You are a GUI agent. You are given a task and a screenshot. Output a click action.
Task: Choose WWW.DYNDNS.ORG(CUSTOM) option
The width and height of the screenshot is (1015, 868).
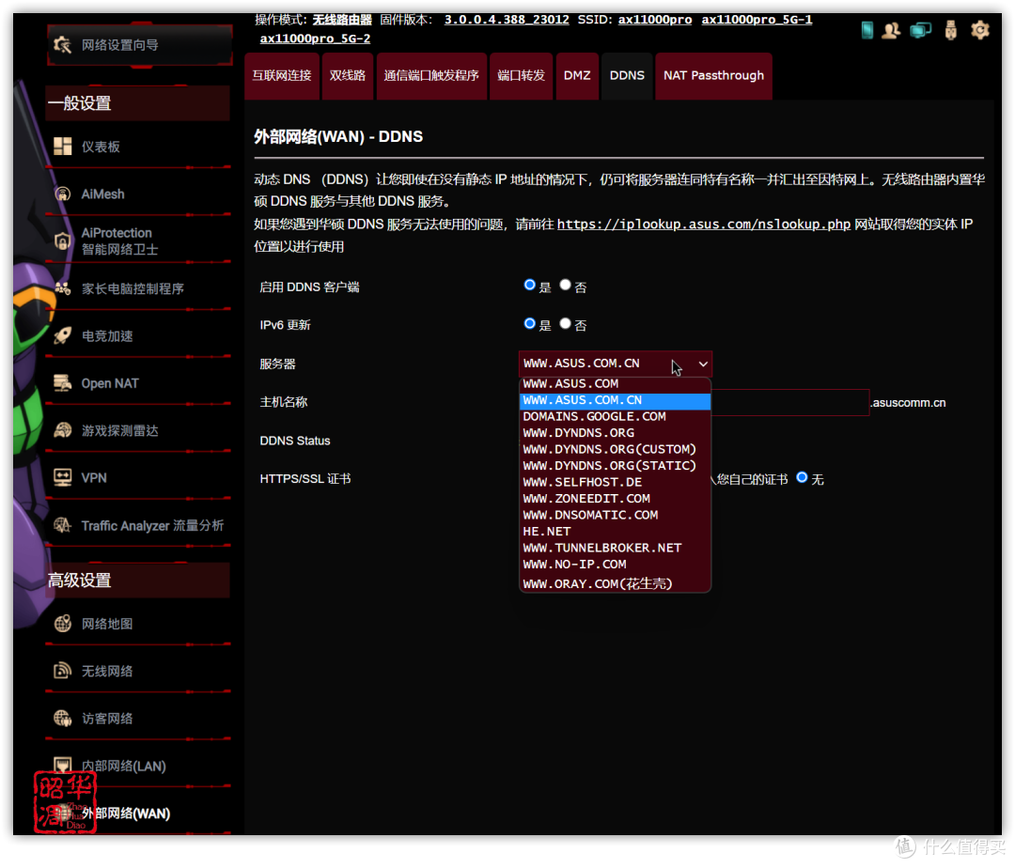pyautogui.click(x=615, y=449)
